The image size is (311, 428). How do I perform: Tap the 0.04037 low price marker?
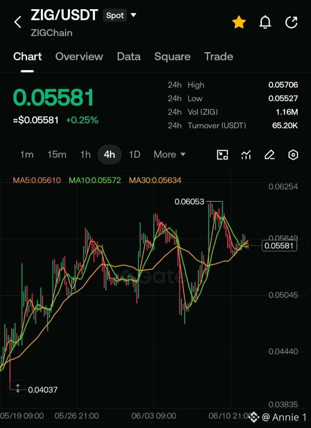pyautogui.click(x=43, y=390)
